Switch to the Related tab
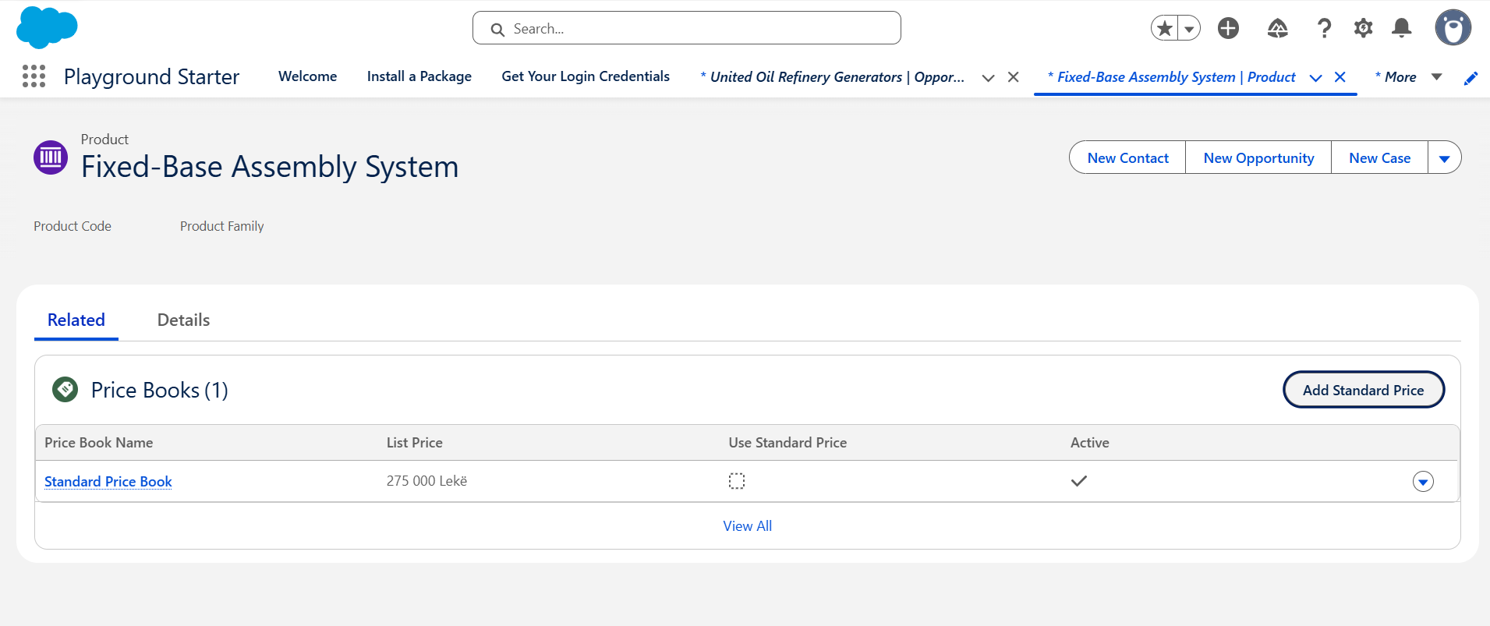The image size is (1490, 626). (76, 320)
